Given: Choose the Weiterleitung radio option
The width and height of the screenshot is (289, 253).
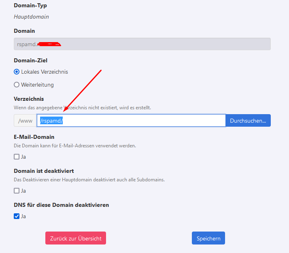Looking at the screenshot, I should tap(17, 85).
